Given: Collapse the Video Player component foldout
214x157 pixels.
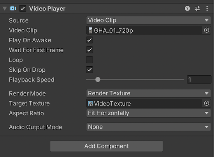Looking at the screenshot, I should pyautogui.click(x=5, y=9).
